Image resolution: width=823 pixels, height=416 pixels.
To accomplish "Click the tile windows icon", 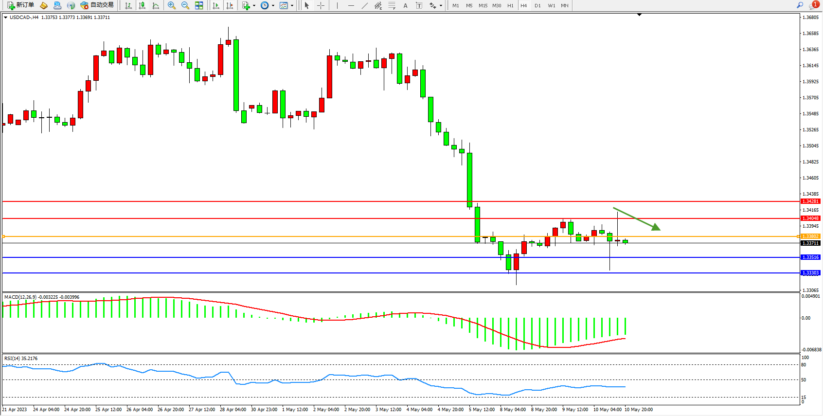I will (x=199, y=5).
